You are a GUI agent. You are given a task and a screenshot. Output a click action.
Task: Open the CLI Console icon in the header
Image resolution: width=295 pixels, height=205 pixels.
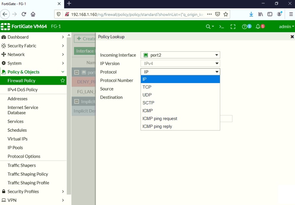[222, 26]
